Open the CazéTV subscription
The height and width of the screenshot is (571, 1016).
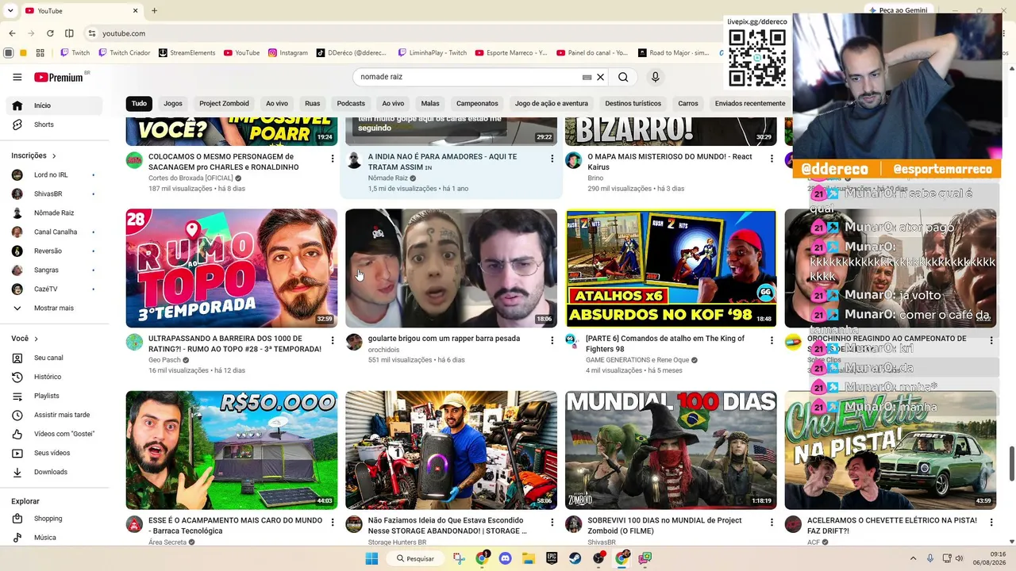pyautogui.click(x=54, y=289)
